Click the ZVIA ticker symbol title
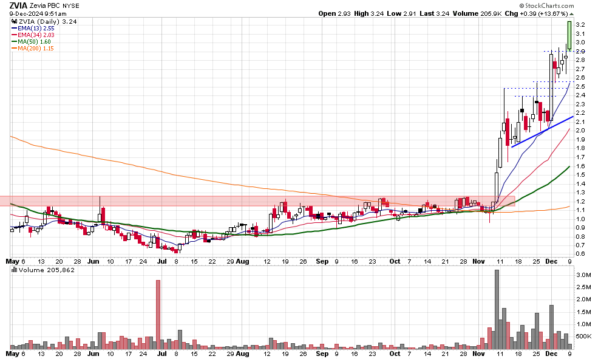601x359 pixels. pos(17,5)
